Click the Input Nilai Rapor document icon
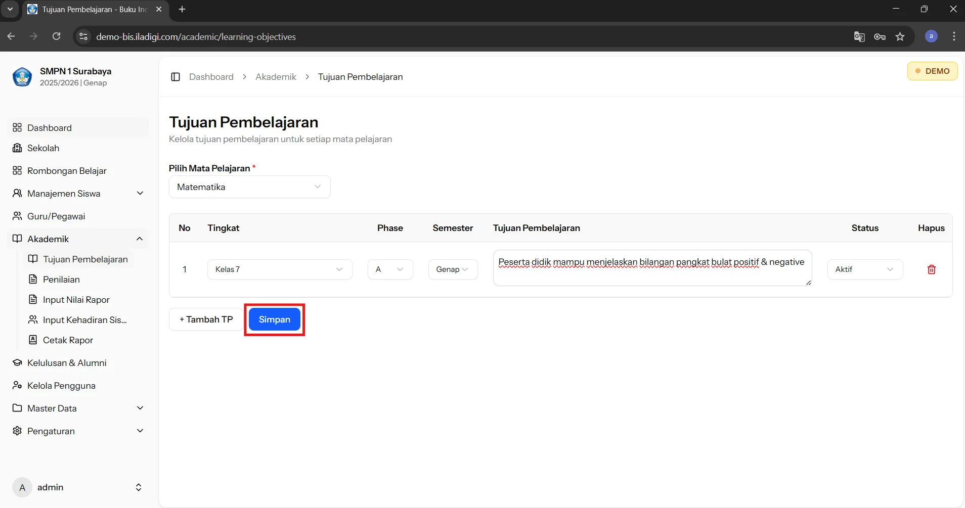 (x=33, y=299)
